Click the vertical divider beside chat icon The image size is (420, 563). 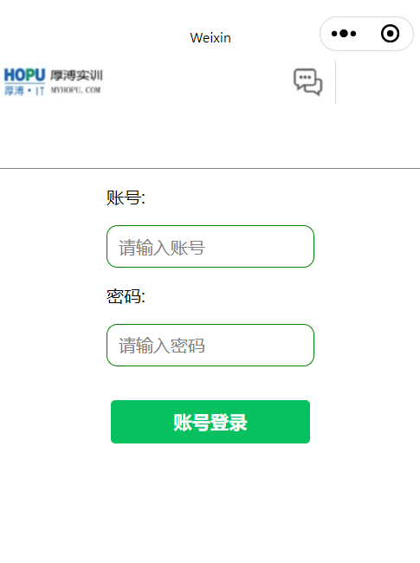coord(336,82)
